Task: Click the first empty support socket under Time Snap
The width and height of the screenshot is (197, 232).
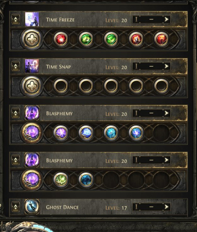Action: pyautogui.click(x=61, y=86)
